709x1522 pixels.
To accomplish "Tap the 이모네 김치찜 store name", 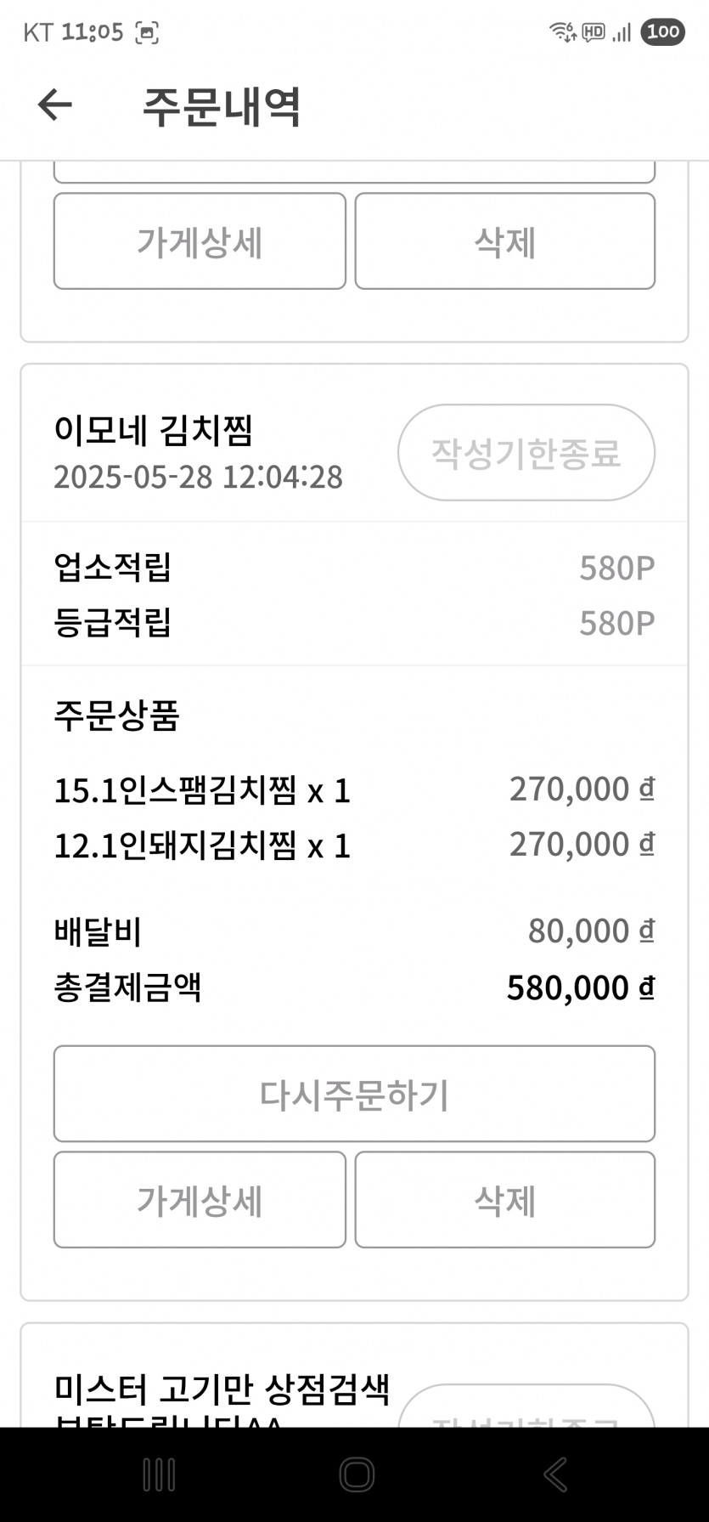I will 154,430.
